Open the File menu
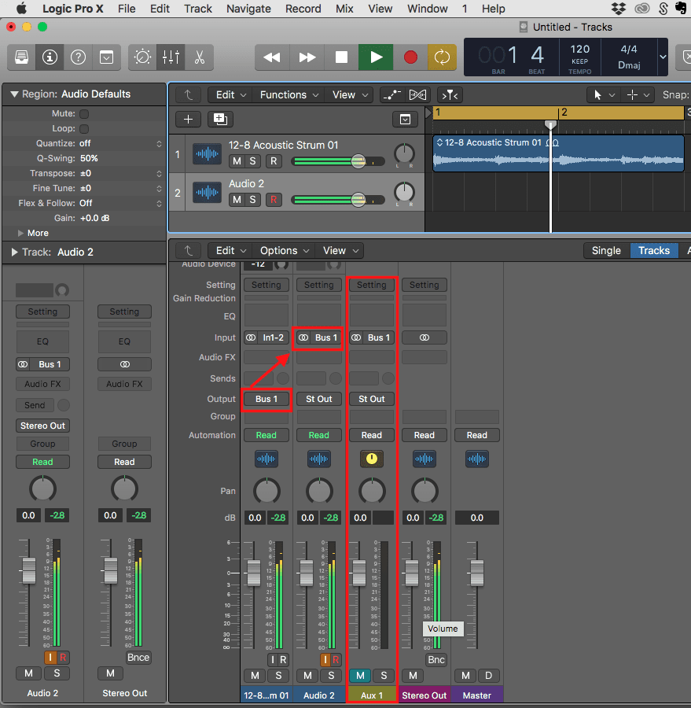 (127, 9)
